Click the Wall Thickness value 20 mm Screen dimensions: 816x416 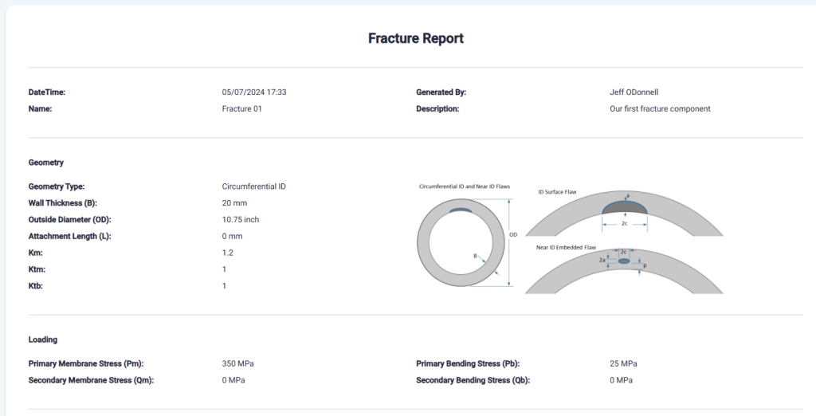click(235, 203)
